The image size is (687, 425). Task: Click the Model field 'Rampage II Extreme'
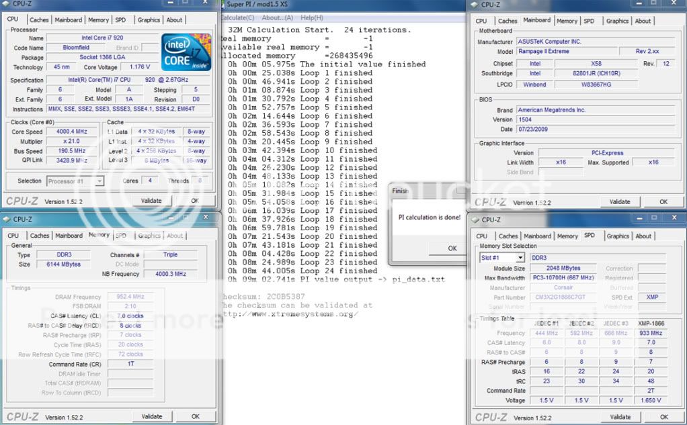click(x=566, y=51)
